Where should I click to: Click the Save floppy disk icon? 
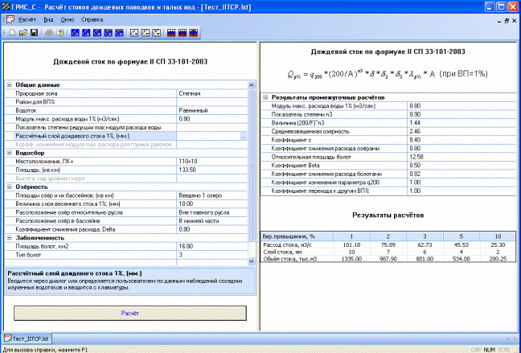click(x=34, y=33)
